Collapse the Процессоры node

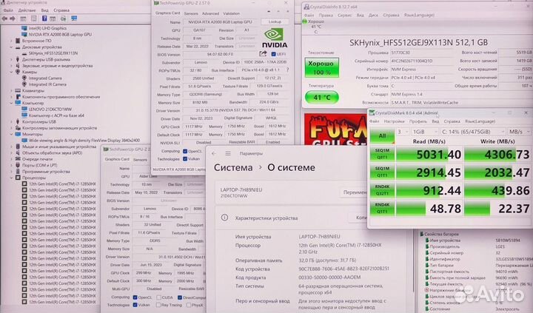tap(11, 178)
